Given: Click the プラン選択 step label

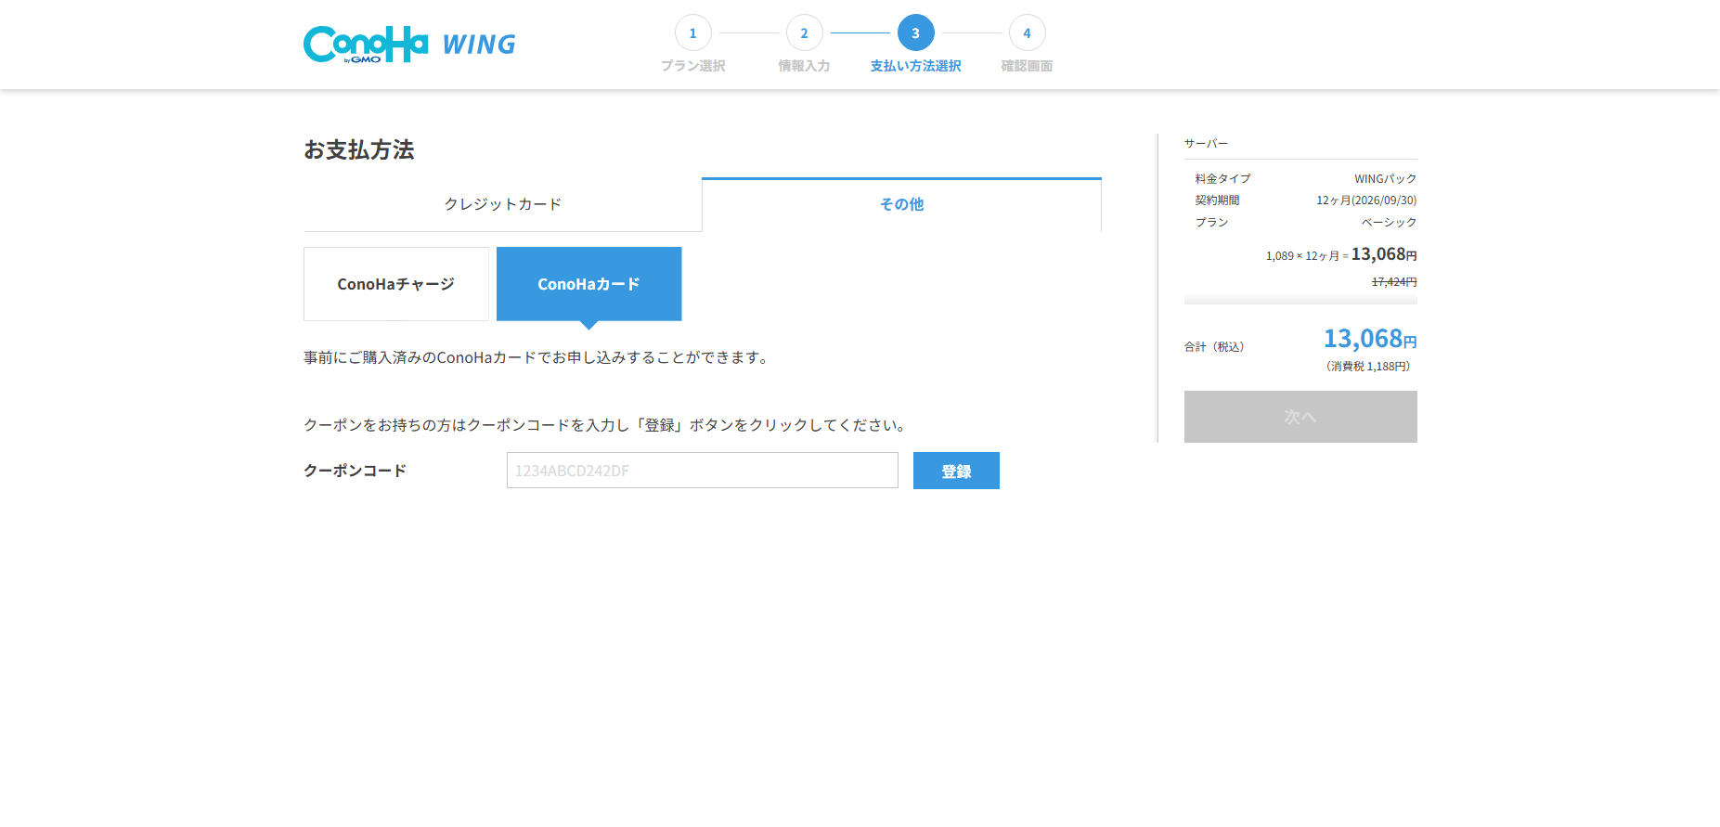Looking at the screenshot, I should pos(692,66).
